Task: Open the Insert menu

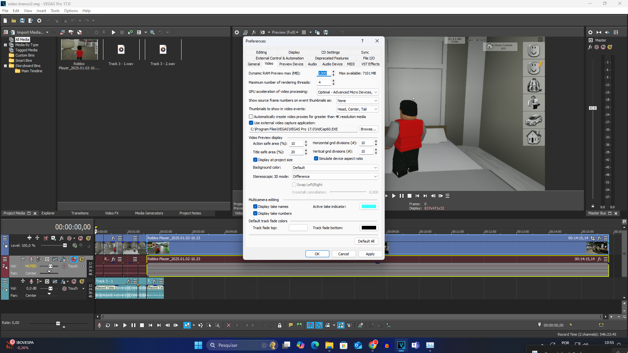Action: [41, 11]
